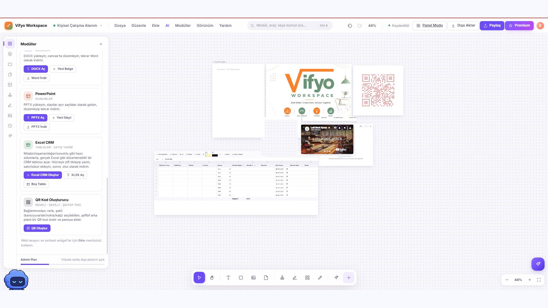Click the zoom out minus button

coord(507,280)
